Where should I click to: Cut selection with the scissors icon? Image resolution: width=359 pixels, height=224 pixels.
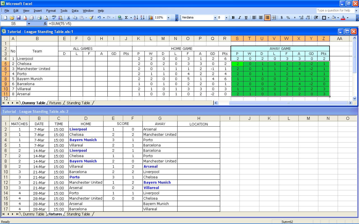(68, 18)
